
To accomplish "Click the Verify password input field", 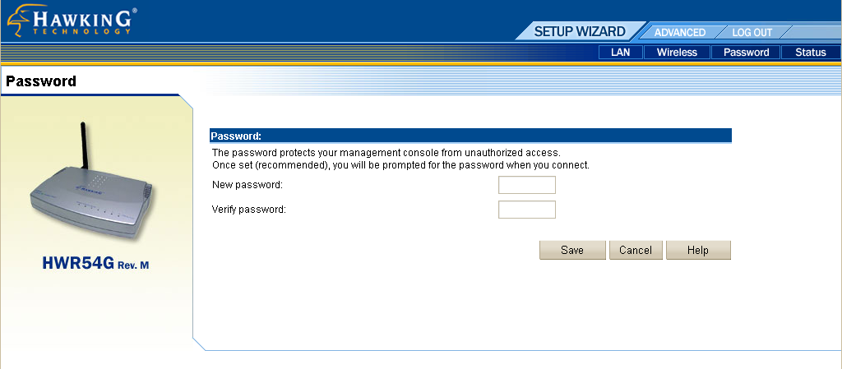I will tap(527, 210).
